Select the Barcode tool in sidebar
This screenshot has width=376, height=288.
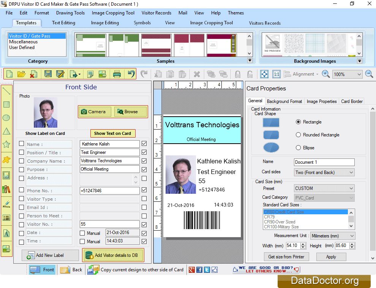point(6,218)
